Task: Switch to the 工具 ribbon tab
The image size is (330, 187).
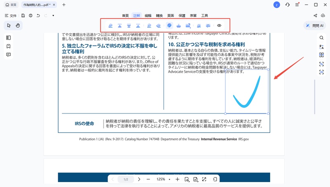Action: click(x=205, y=16)
